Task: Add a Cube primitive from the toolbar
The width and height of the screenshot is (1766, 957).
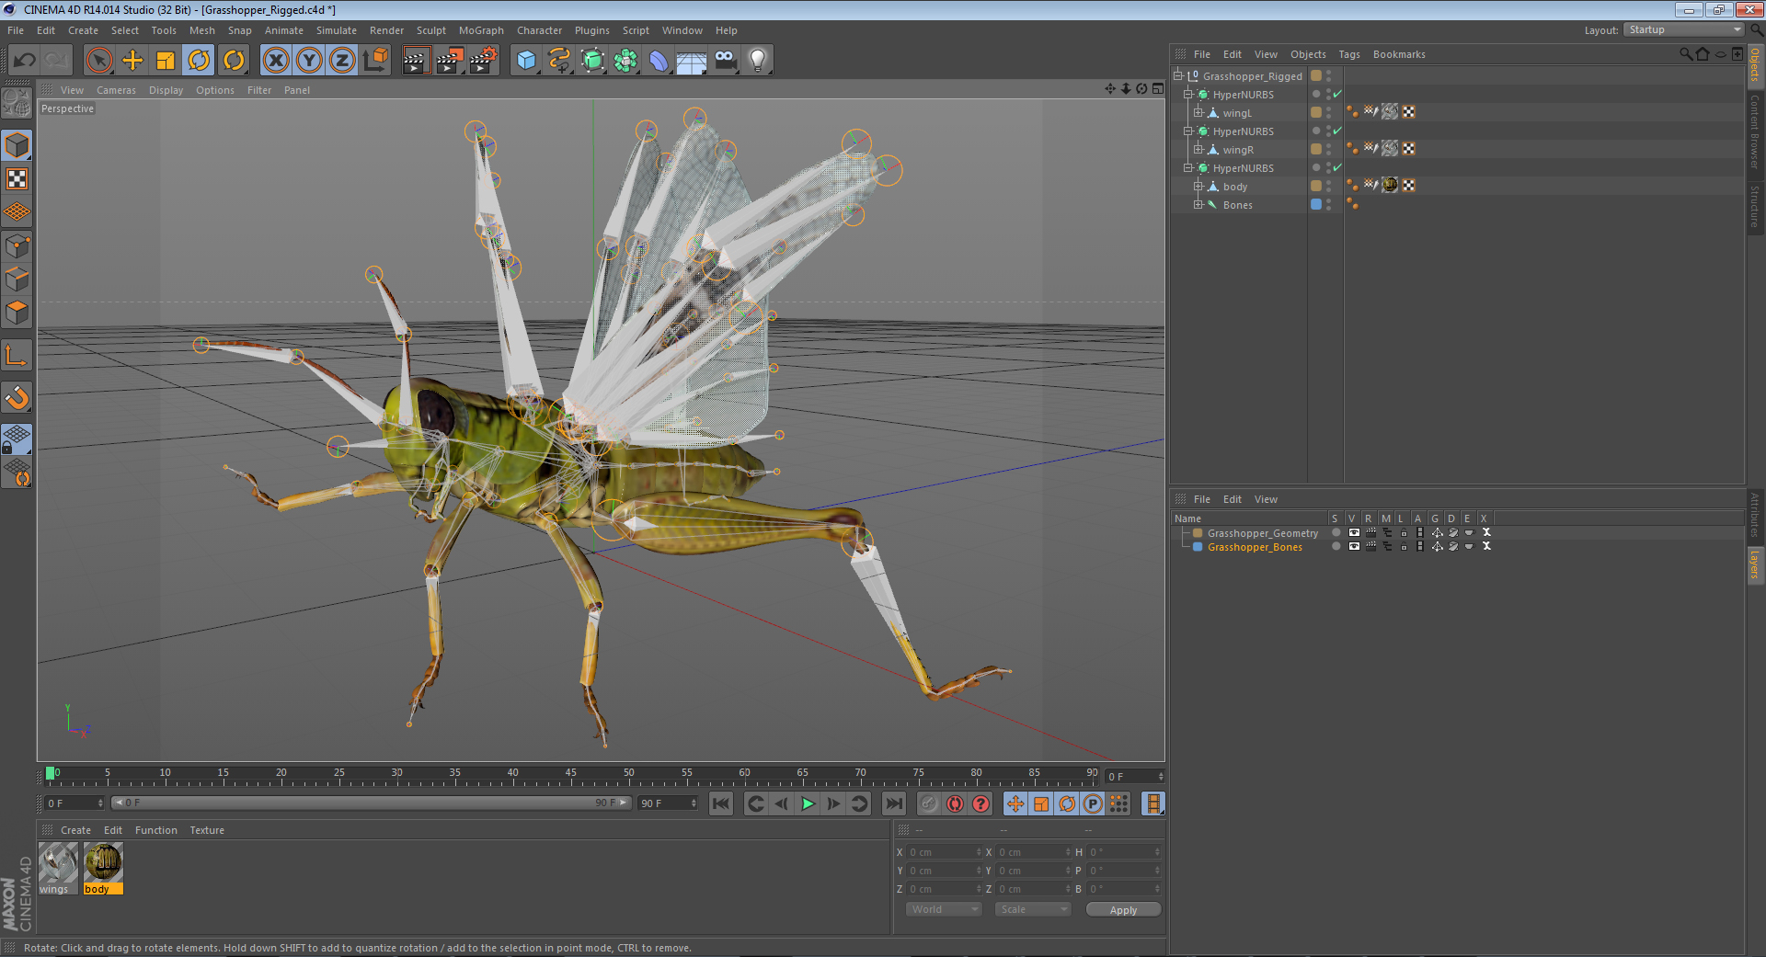Action: point(526,60)
